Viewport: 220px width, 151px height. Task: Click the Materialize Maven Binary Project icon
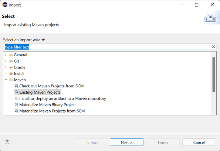coord(16,104)
